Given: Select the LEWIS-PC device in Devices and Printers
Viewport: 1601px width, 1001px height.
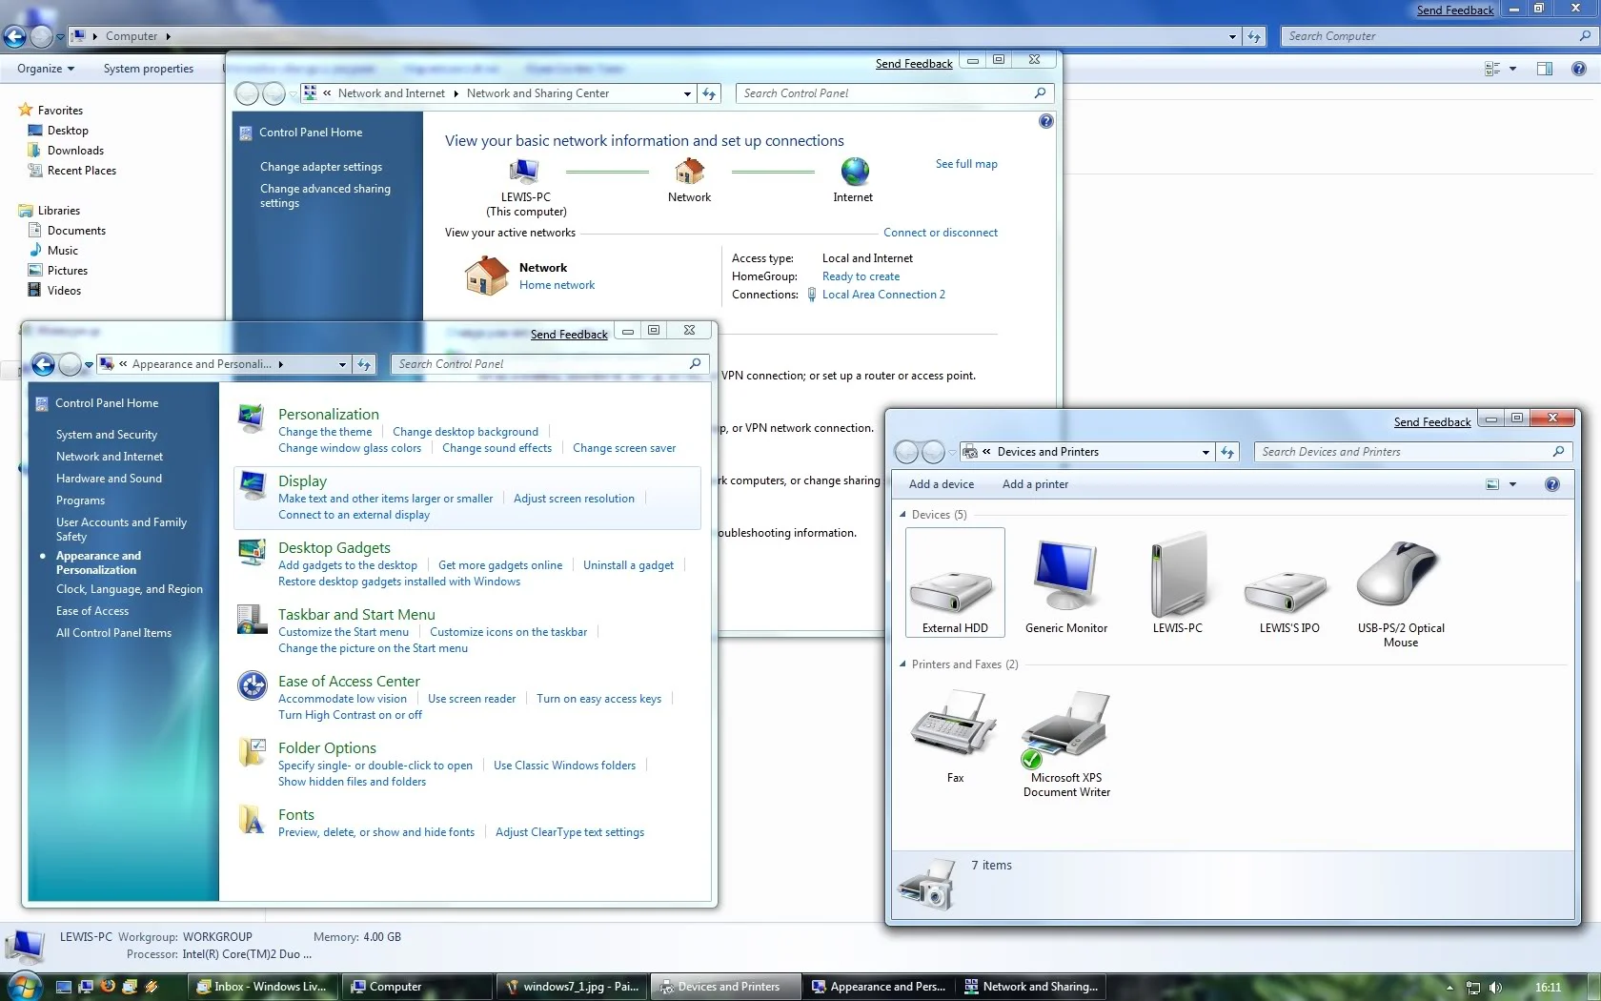Looking at the screenshot, I should click(x=1178, y=575).
